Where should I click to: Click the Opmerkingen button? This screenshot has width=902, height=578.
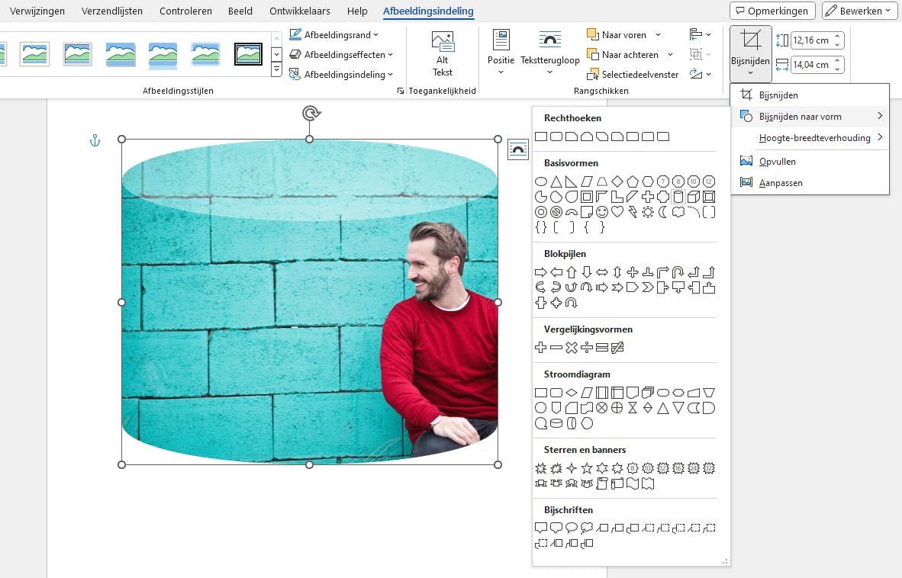[x=772, y=11]
